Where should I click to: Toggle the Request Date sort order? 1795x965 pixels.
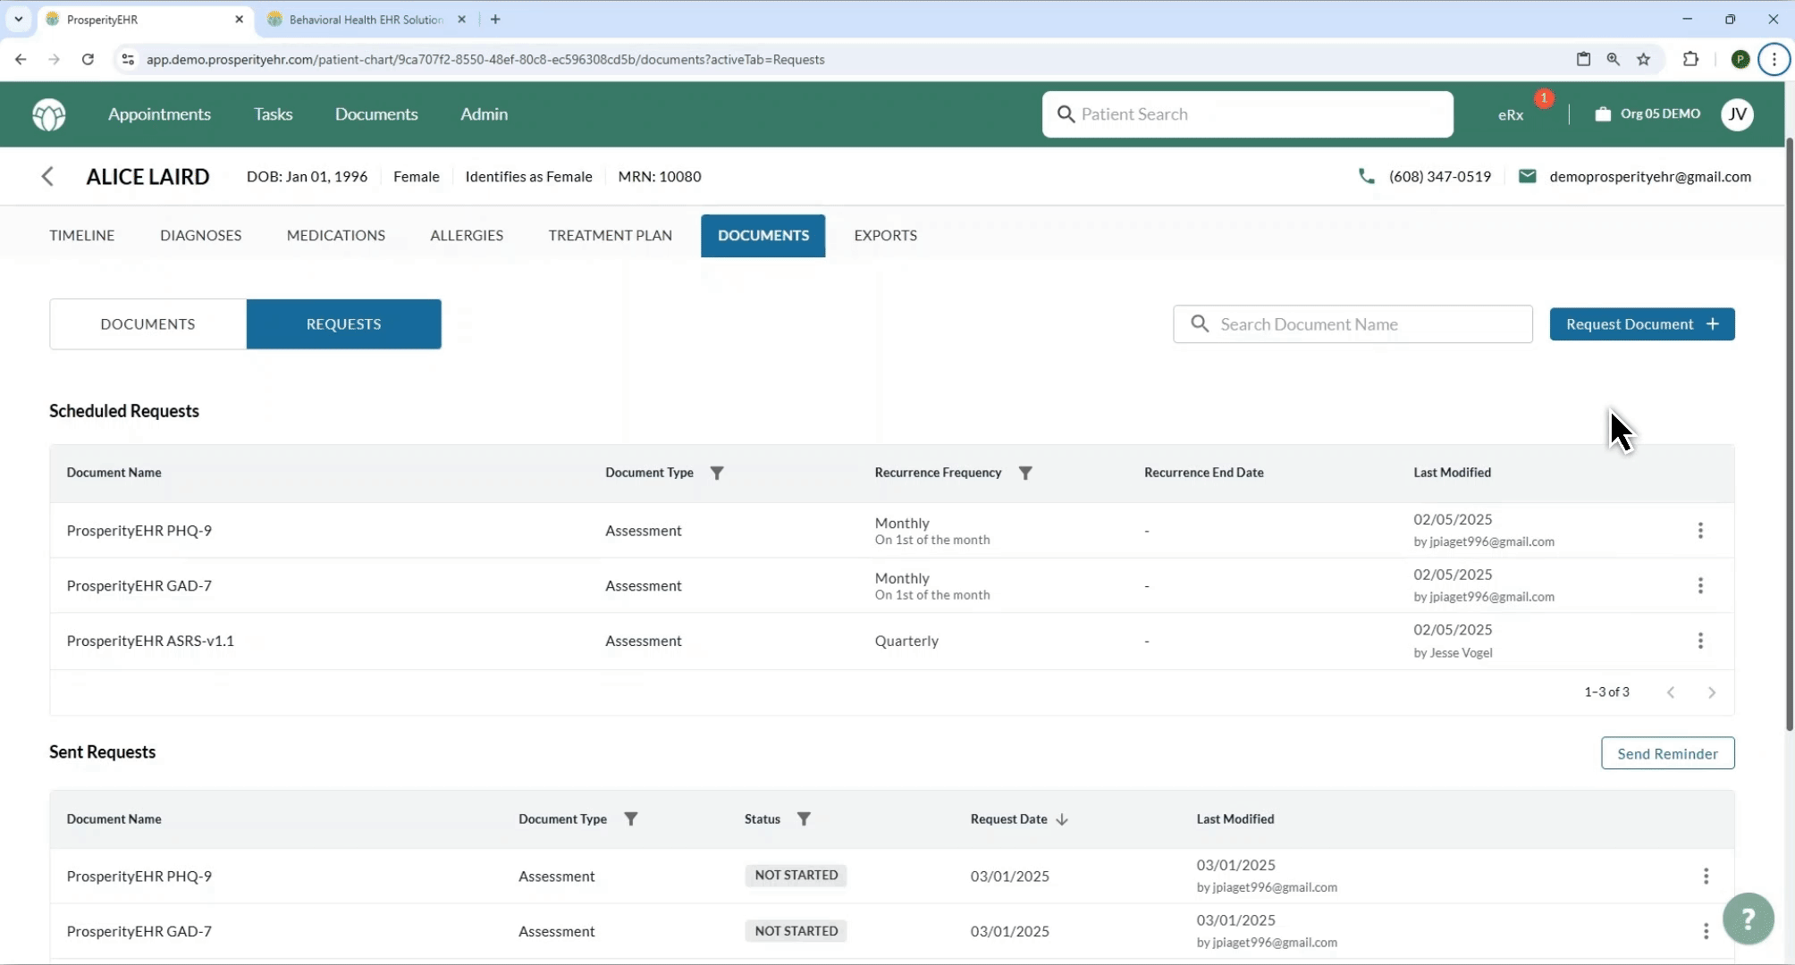coord(1062,818)
